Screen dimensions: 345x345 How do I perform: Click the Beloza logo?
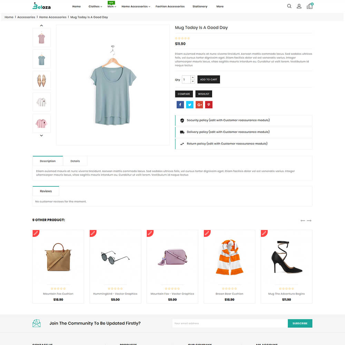(x=42, y=6)
